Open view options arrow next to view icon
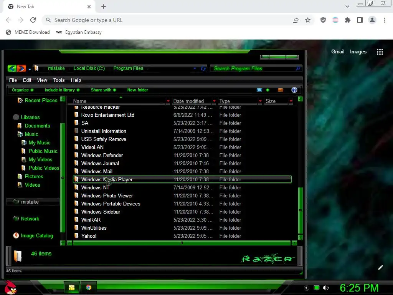 pyautogui.click(x=268, y=90)
